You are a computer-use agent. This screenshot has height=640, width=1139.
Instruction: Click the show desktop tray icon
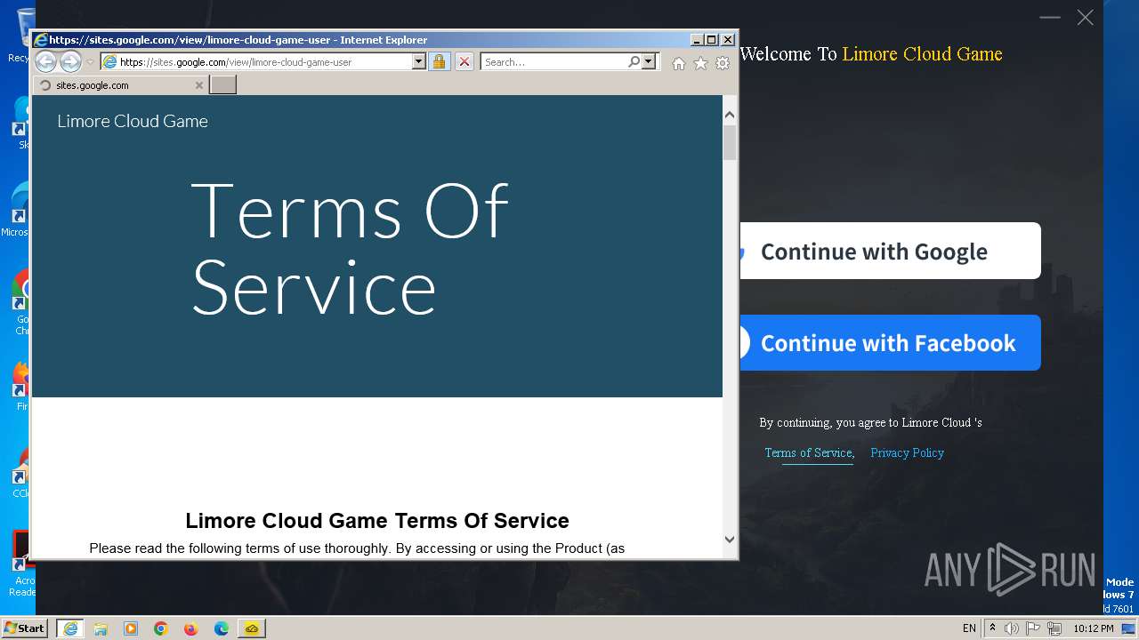point(1129,628)
